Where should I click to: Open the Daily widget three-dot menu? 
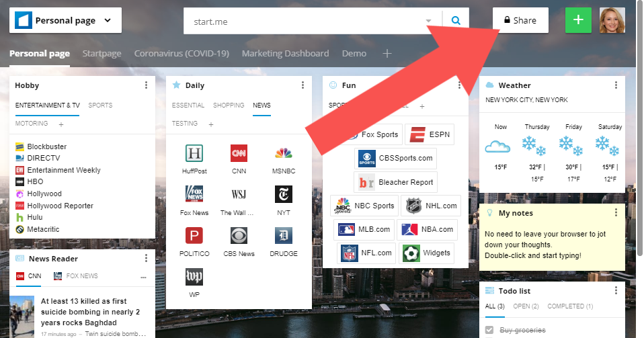303,85
